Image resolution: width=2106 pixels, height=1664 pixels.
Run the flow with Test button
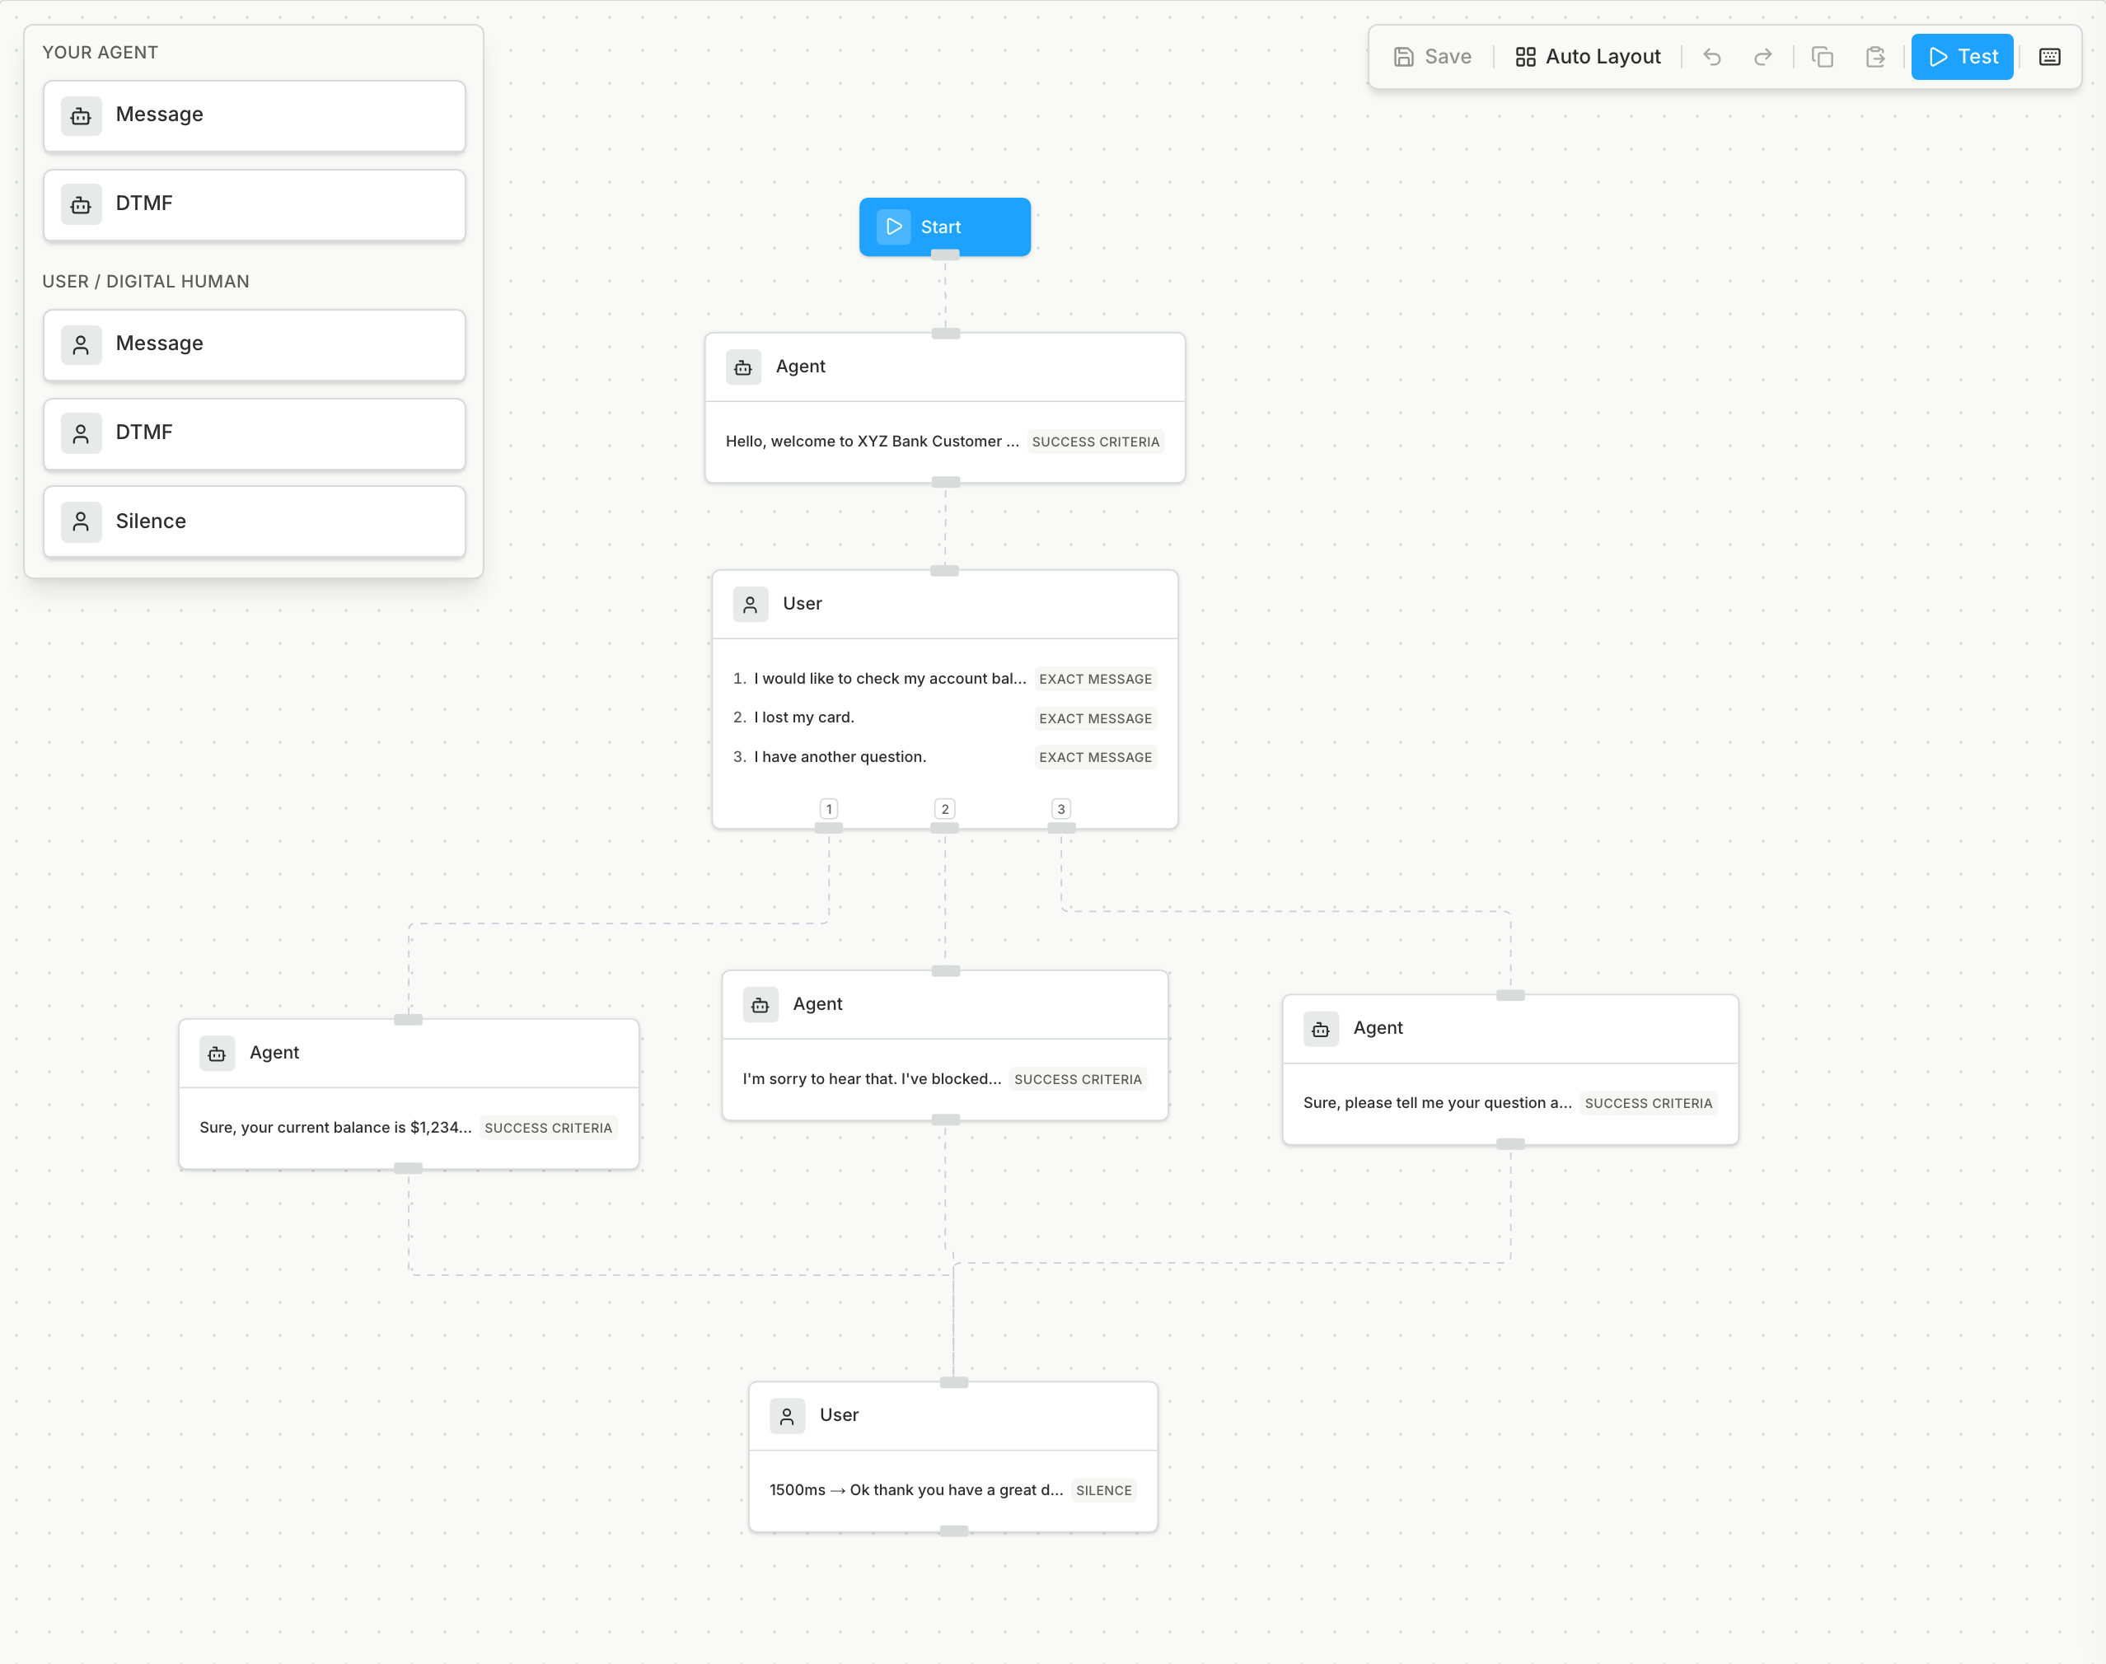(1962, 57)
